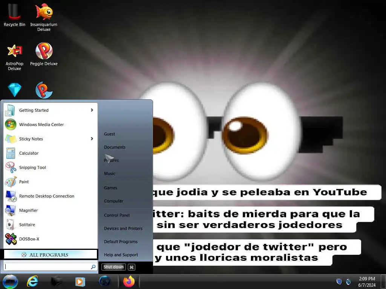The width and height of the screenshot is (386, 289).
Task: Open Games from Start menu
Action: coord(110,188)
